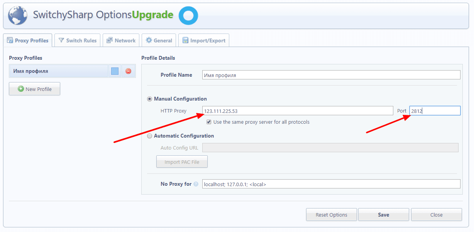Click the blue color square for Имя профиля
Image resolution: width=474 pixels, height=232 pixels.
click(x=115, y=71)
